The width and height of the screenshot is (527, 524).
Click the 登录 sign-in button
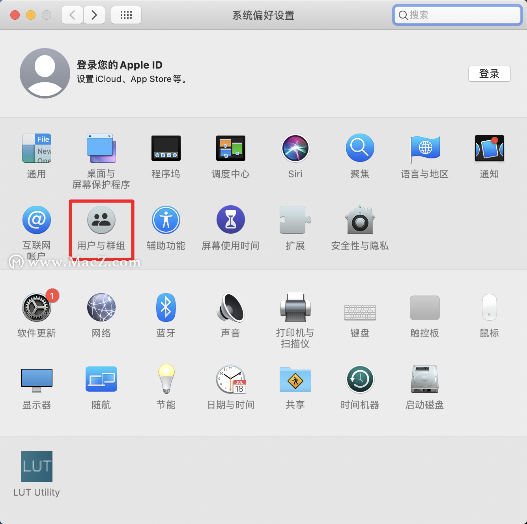(x=490, y=74)
